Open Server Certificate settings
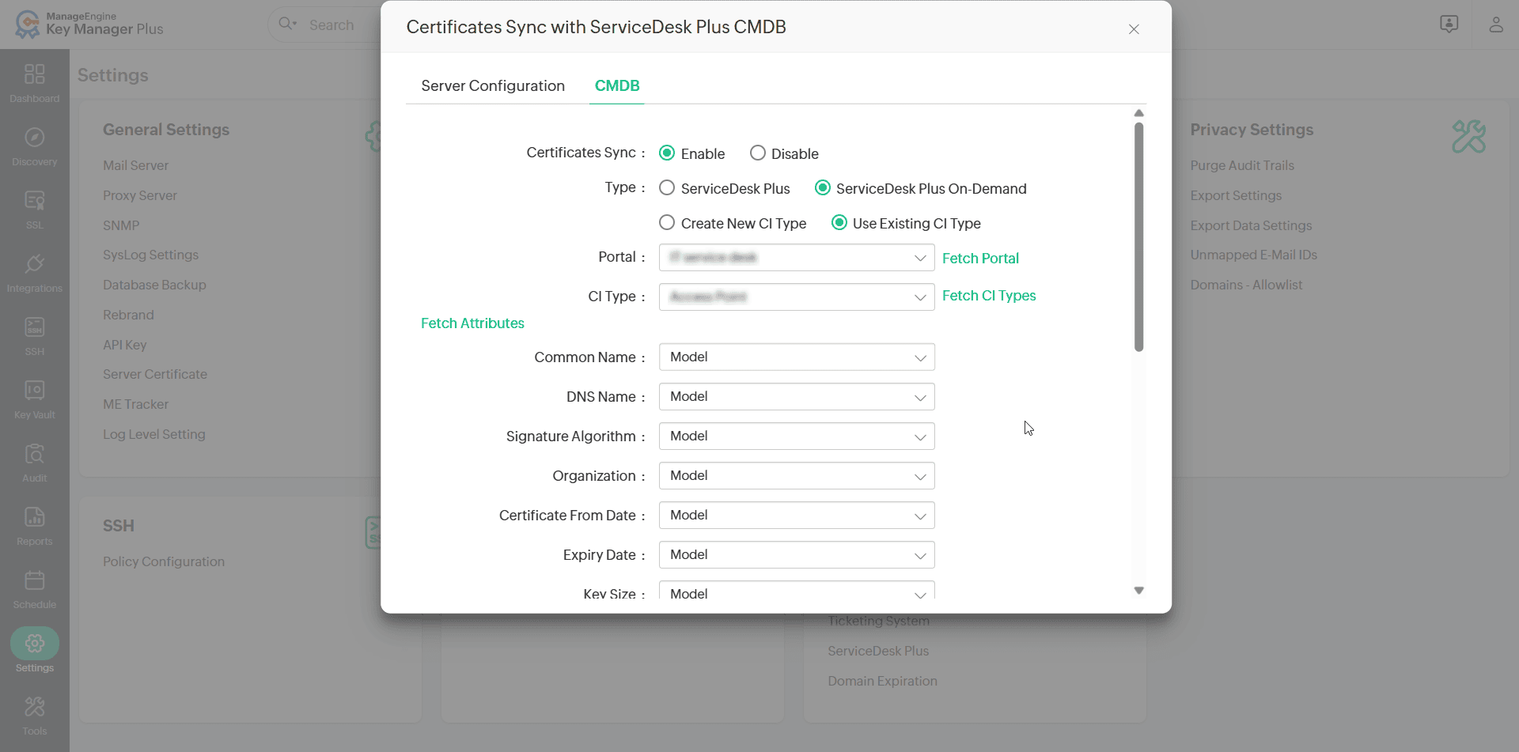This screenshot has height=752, width=1519. tap(155, 374)
